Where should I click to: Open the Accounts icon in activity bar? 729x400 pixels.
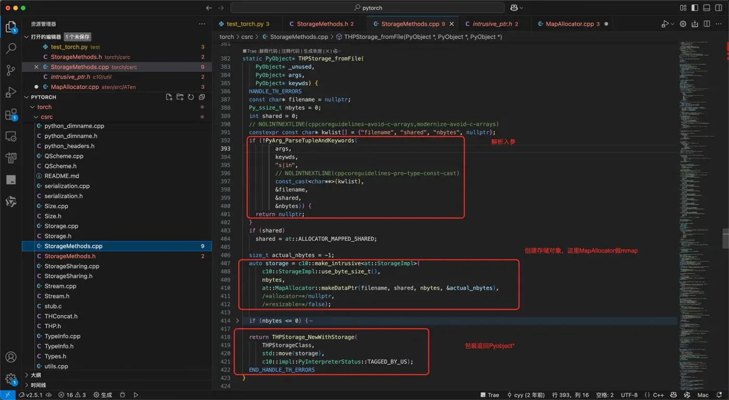pyautogui.click(x=10, y=357)
